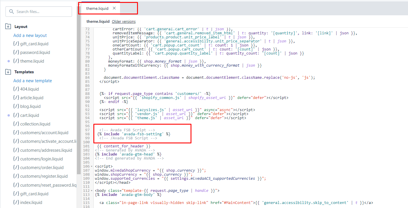The height and width of the screenshot is (208, 408).
Task: Click the moneyFormatWithCurrency line
Action: click(185, 65)
